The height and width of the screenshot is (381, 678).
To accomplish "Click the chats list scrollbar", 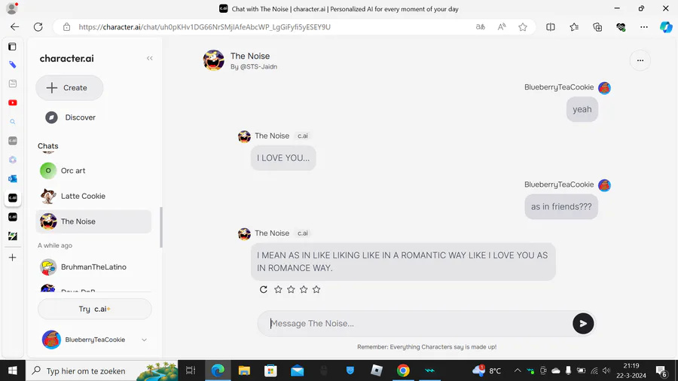I will (x=161, y=227).
